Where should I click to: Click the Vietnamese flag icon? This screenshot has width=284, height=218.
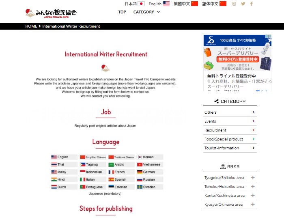pyautogui.click(x=140, y=164)
